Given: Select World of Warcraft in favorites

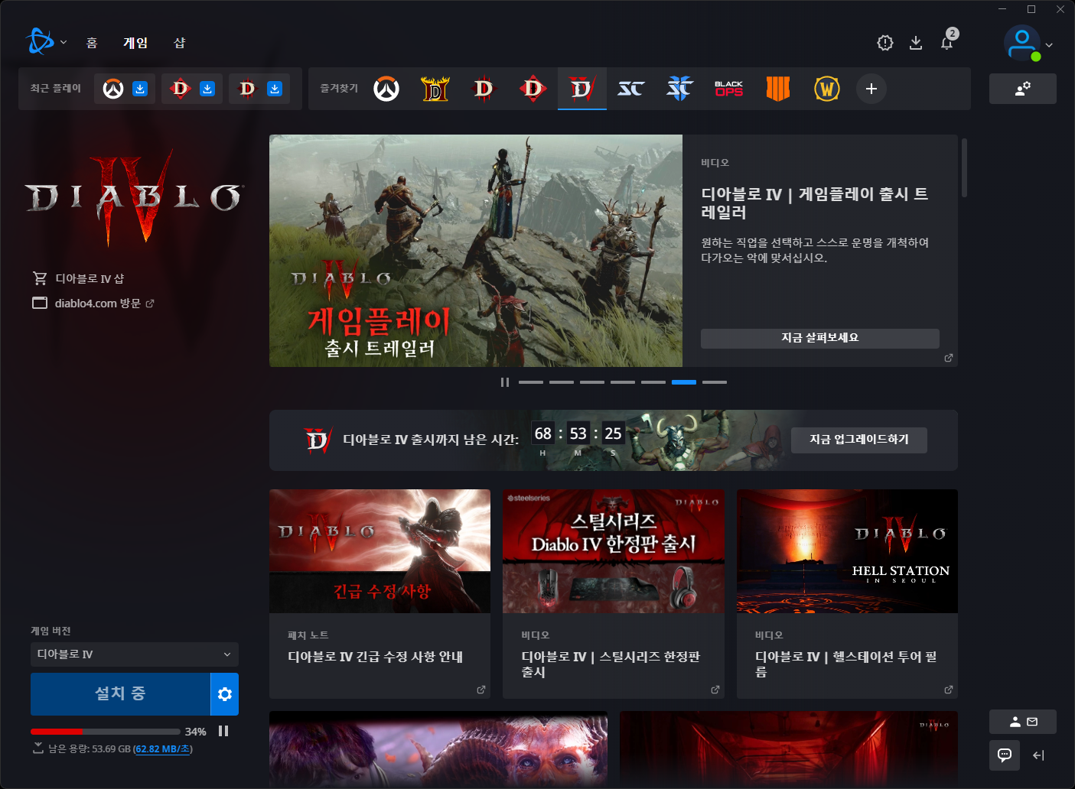Looking at the screenshot, I should (x=827, y=89).
